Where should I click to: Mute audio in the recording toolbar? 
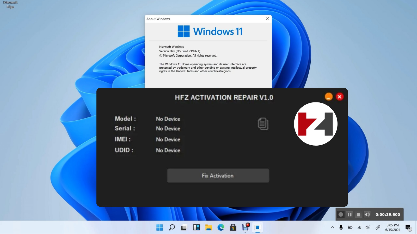[x=367, y=214]
